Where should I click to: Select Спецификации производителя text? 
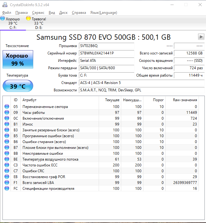coord(48,189)
